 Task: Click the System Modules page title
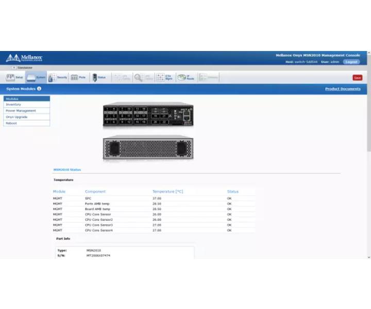point(21,89)
